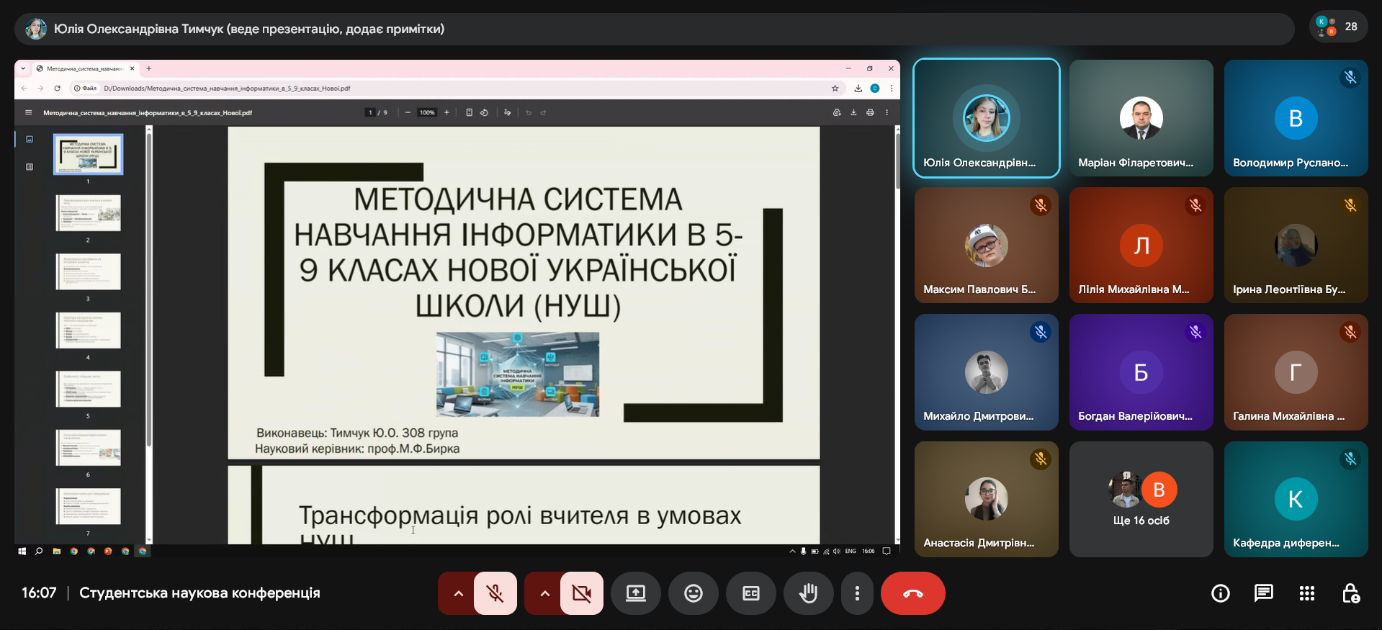This screenshot has height=630, width=1382.
Task: Download the PDF from viewer toolbar
Action: click(853, 112)
